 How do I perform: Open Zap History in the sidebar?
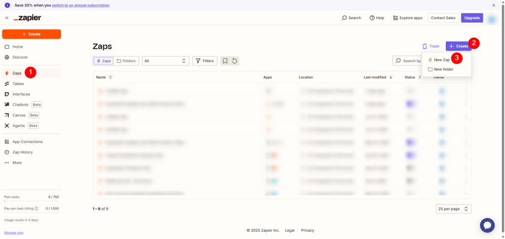(22, 152)
